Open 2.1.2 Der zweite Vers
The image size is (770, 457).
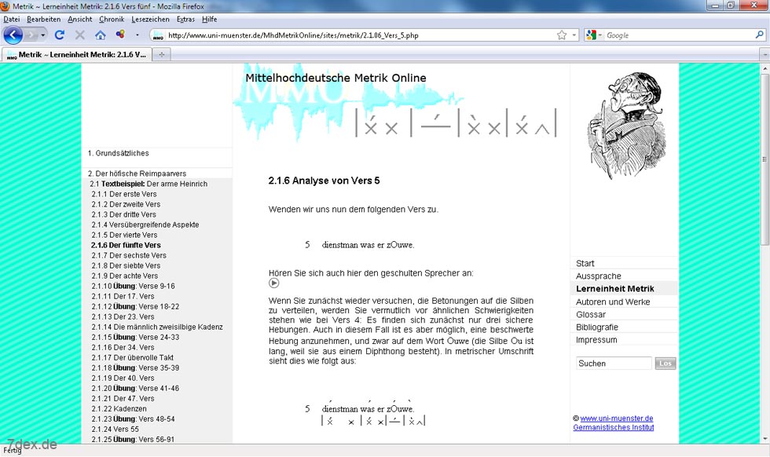(126, 204)
